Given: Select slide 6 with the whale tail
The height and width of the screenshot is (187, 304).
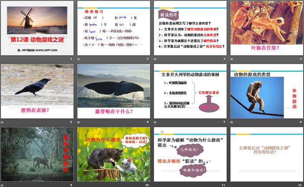Looking at the screenshot, I should click(x=114, y=91).
